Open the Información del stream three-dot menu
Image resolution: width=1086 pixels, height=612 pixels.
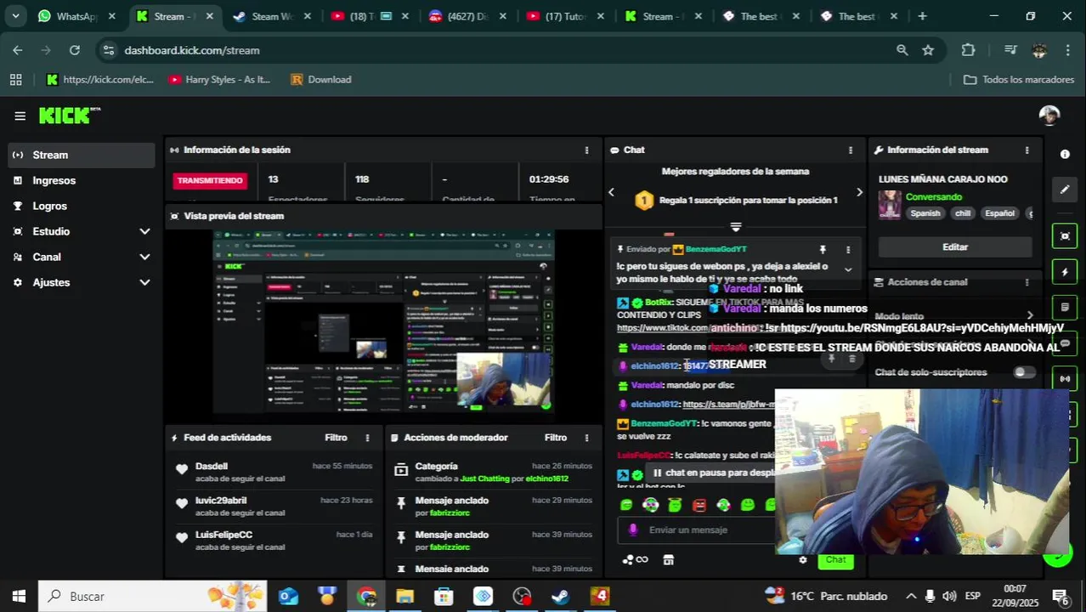[x=1027, y=150]
